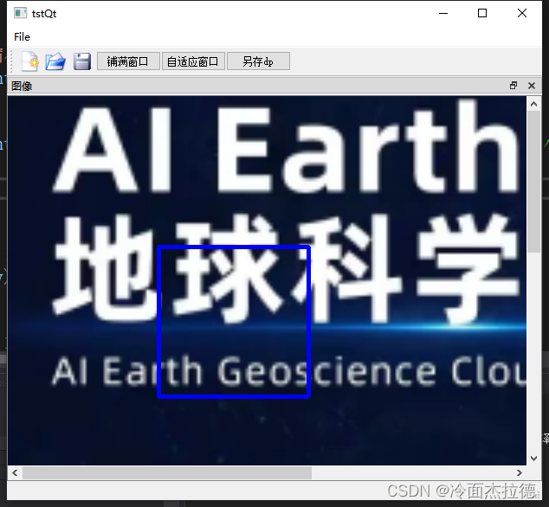Minimize the tstQt window
The width and height of the screenshot is (549, 507).
coord(443,13)
